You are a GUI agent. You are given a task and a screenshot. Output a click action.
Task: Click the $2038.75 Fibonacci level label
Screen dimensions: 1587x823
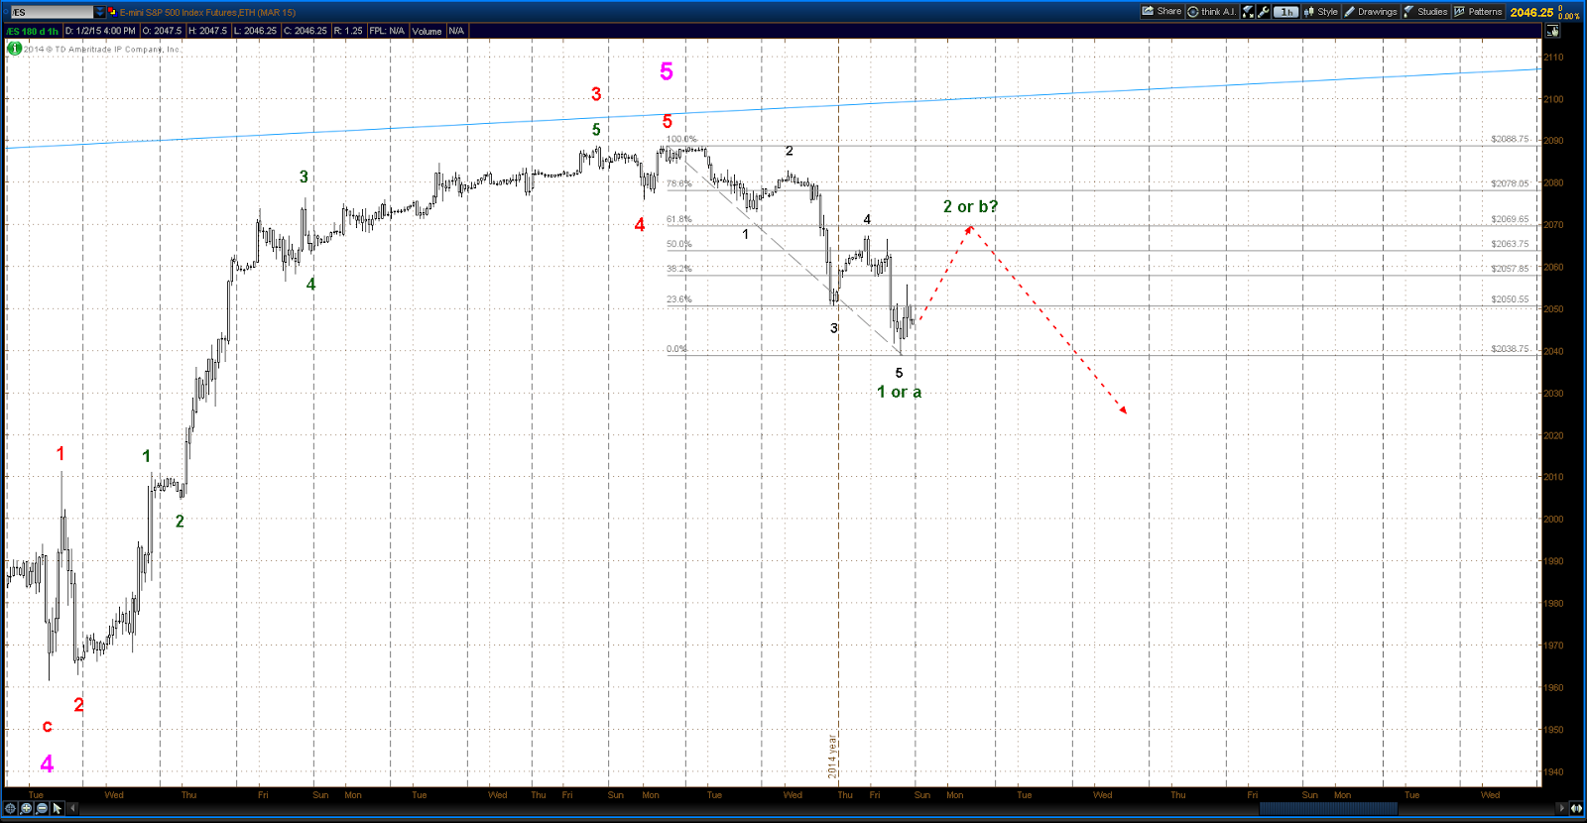pyautogui.click(x=1510, y=349)
